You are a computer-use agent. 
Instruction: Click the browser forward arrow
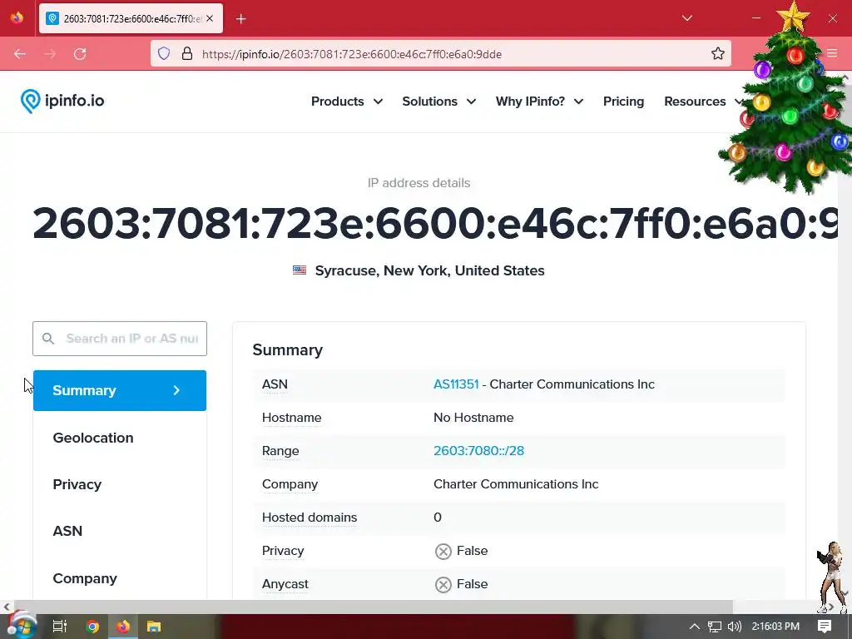(x=50, y=54)
